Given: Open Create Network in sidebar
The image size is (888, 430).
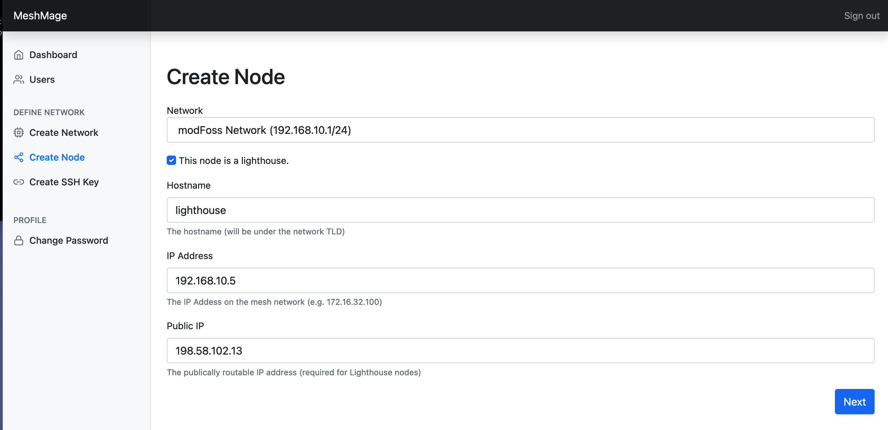Looking at the screenshot, I should click(x=64, y=133).
